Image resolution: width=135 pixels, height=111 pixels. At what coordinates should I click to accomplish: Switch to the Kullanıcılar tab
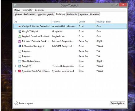click(x=72, y=14)
